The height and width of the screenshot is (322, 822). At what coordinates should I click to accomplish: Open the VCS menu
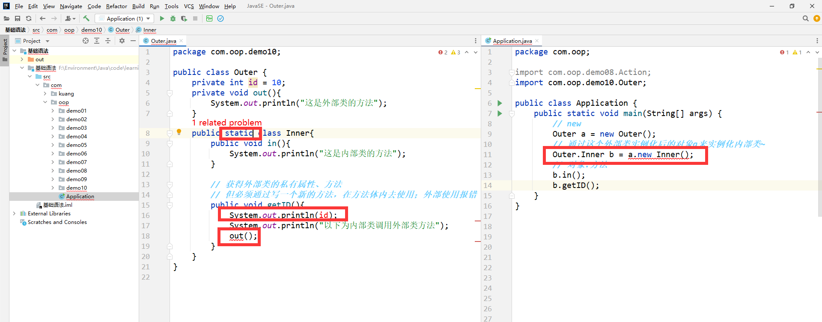[189, 6]
